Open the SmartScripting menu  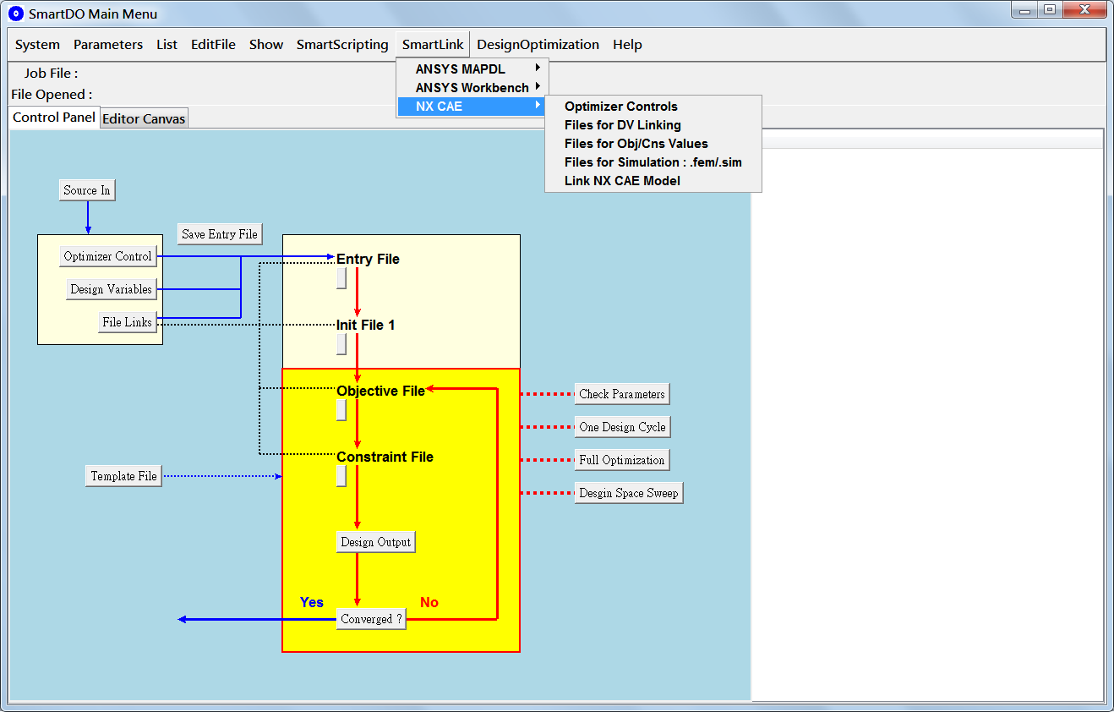tap(342, 45)
